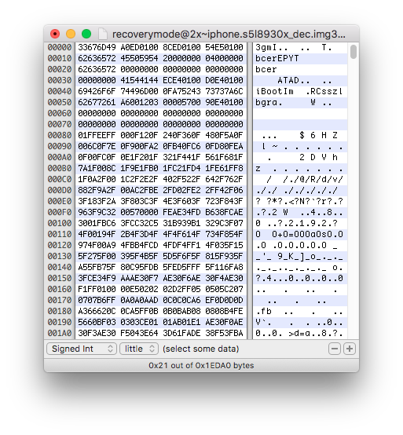Open the Signed Int type dropdown

pyautogui.click(x=82, y=349)
